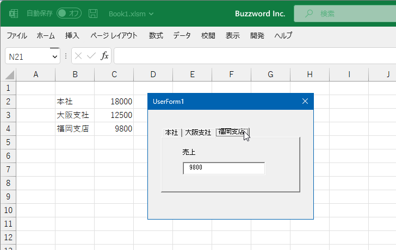Select the 福岡支店 tab in UserForm1
This screenshot has width=396, height=250.
click(x=232, y=132)
